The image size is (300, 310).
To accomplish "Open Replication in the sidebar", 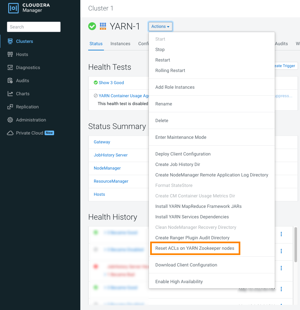I will coord(27,107).
